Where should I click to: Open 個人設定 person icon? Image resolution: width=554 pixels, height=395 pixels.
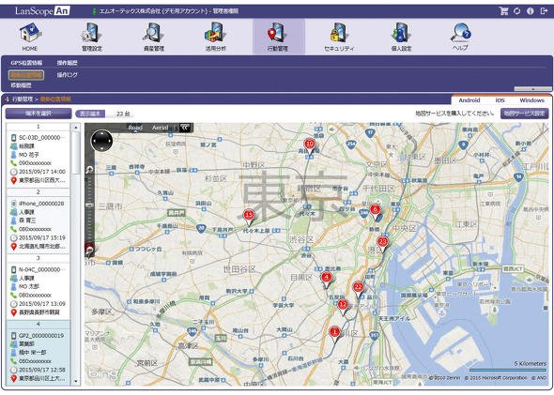[x=401, y=33]
